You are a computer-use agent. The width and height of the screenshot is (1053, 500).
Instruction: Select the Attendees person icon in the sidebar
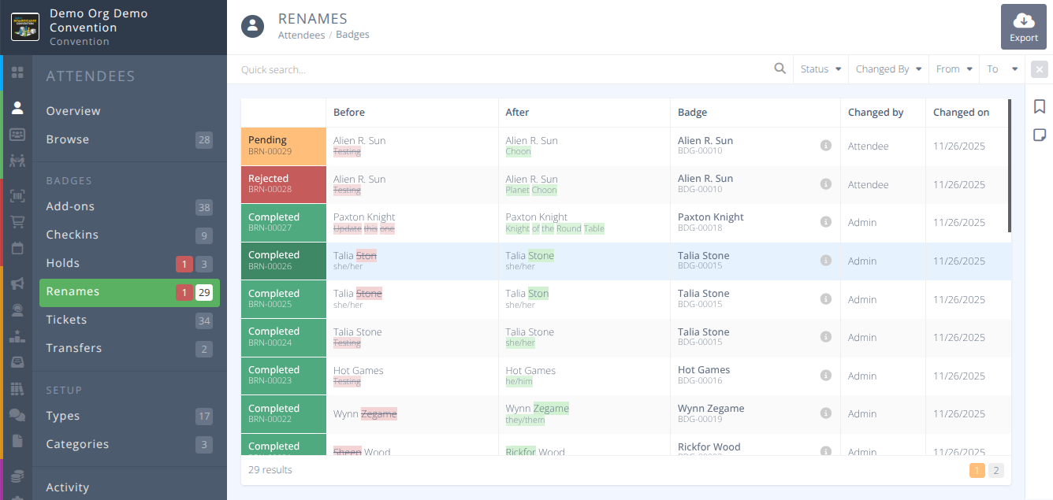[17, 106]
